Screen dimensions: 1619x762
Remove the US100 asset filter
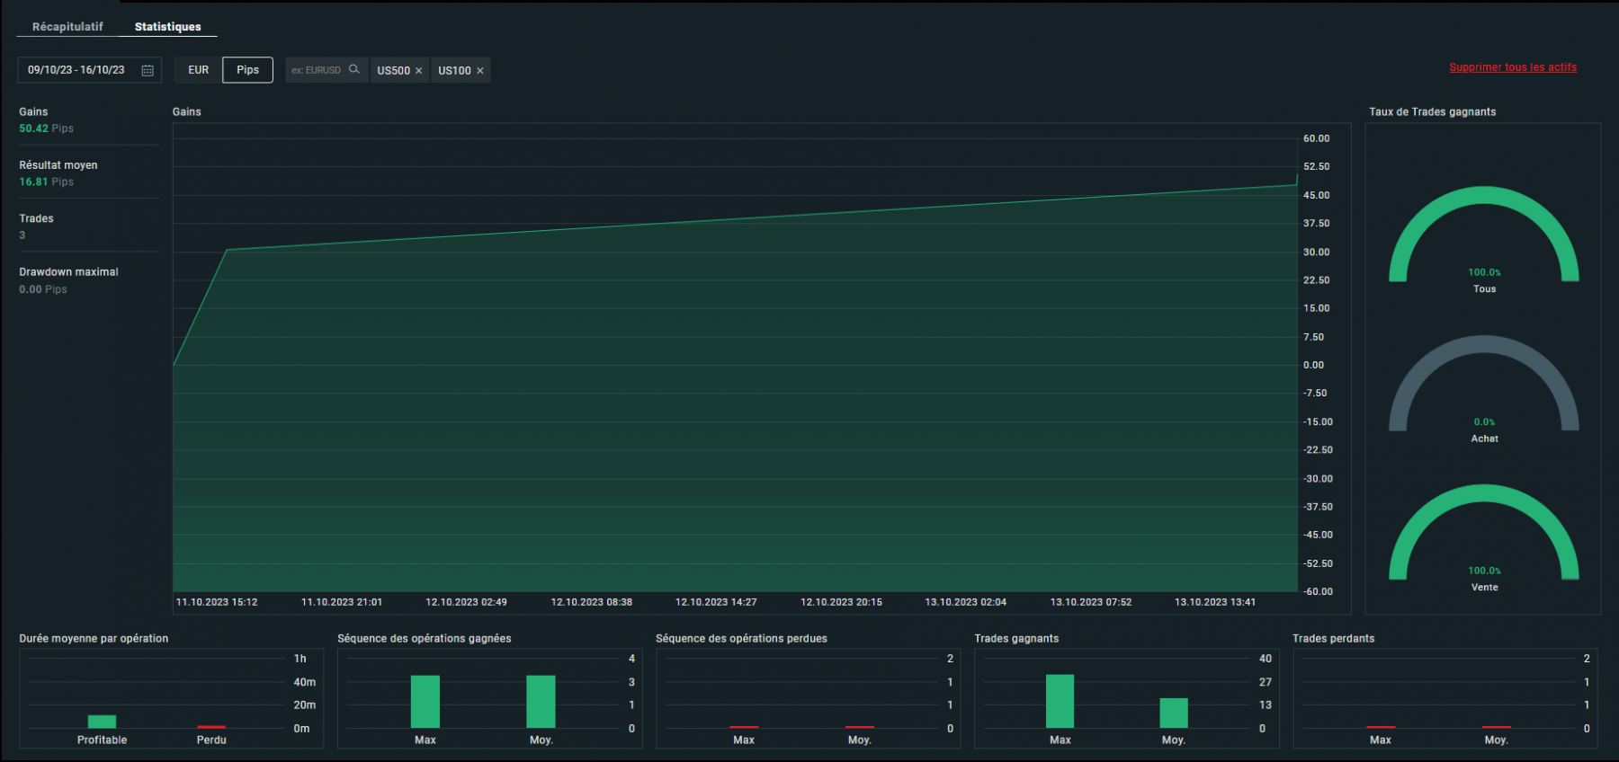pyautogui.click(x=480, y=71)
